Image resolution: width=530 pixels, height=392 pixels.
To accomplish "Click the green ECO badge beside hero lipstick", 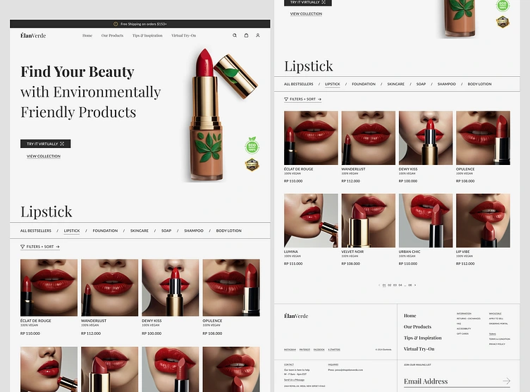I will coord(252,145).
